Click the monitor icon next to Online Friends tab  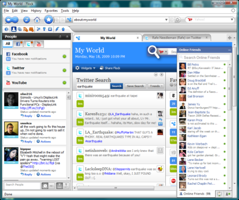point(219,194)
